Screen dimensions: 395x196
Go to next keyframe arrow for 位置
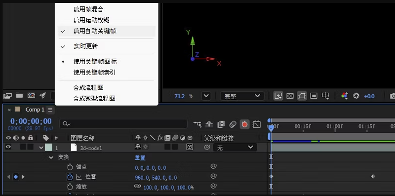(23, 177)
